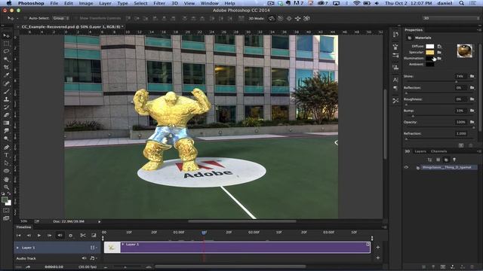Click the Reflection texture folder icon
This screenshot has height=271, width=483.
472,87
